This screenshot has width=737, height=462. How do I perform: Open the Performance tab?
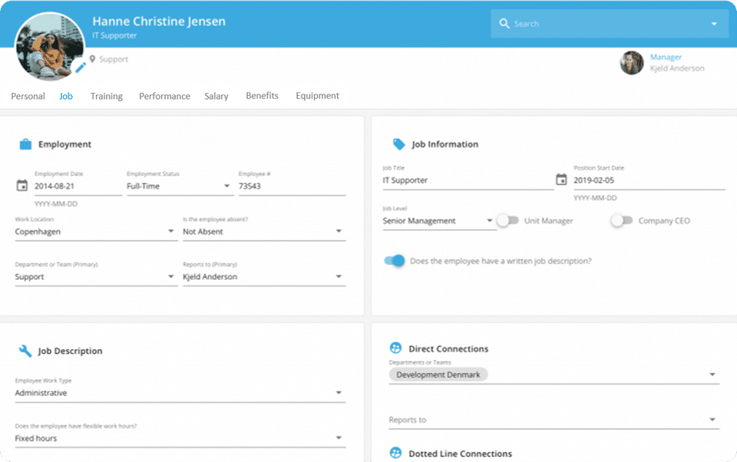164,97
